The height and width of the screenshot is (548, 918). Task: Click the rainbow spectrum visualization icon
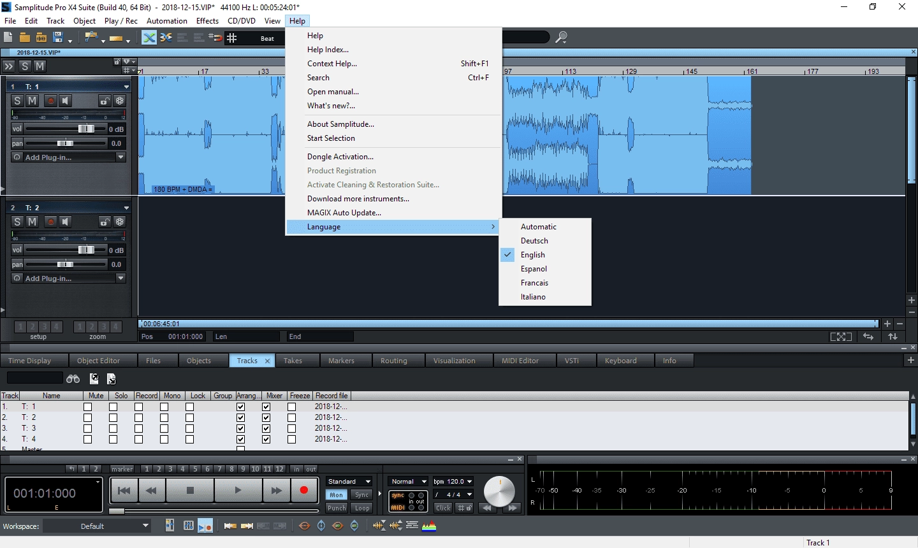pos(429,526)
